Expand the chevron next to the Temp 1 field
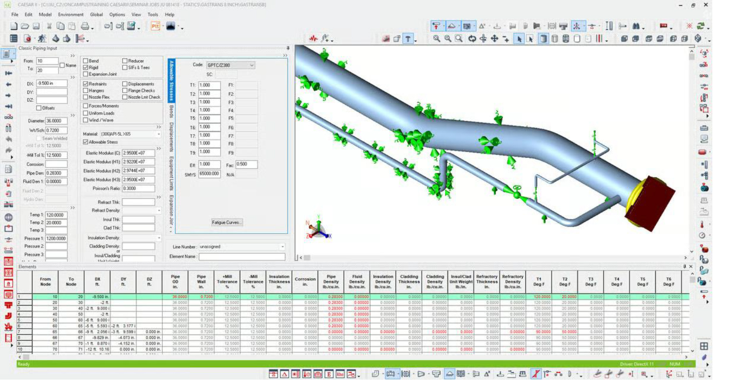The height and width of the screenshot is (392, 748). click(x=73, y=208)
